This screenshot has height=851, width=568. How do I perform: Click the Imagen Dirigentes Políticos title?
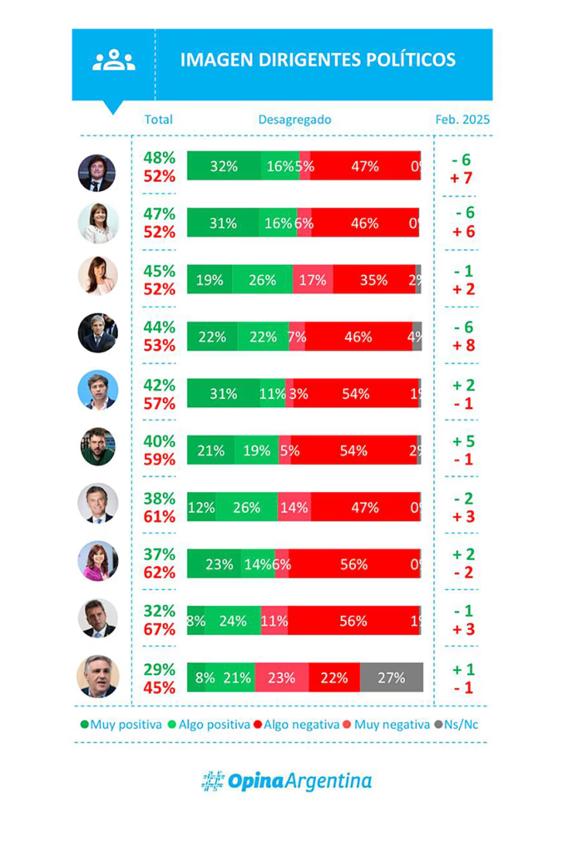(318, 60)
